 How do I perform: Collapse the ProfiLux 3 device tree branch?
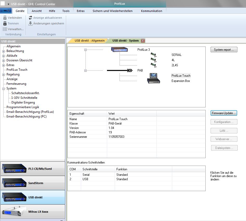tap(86, 50)
